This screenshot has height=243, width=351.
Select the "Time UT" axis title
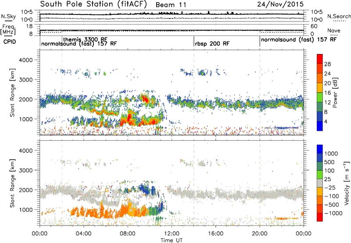(172, 240)
